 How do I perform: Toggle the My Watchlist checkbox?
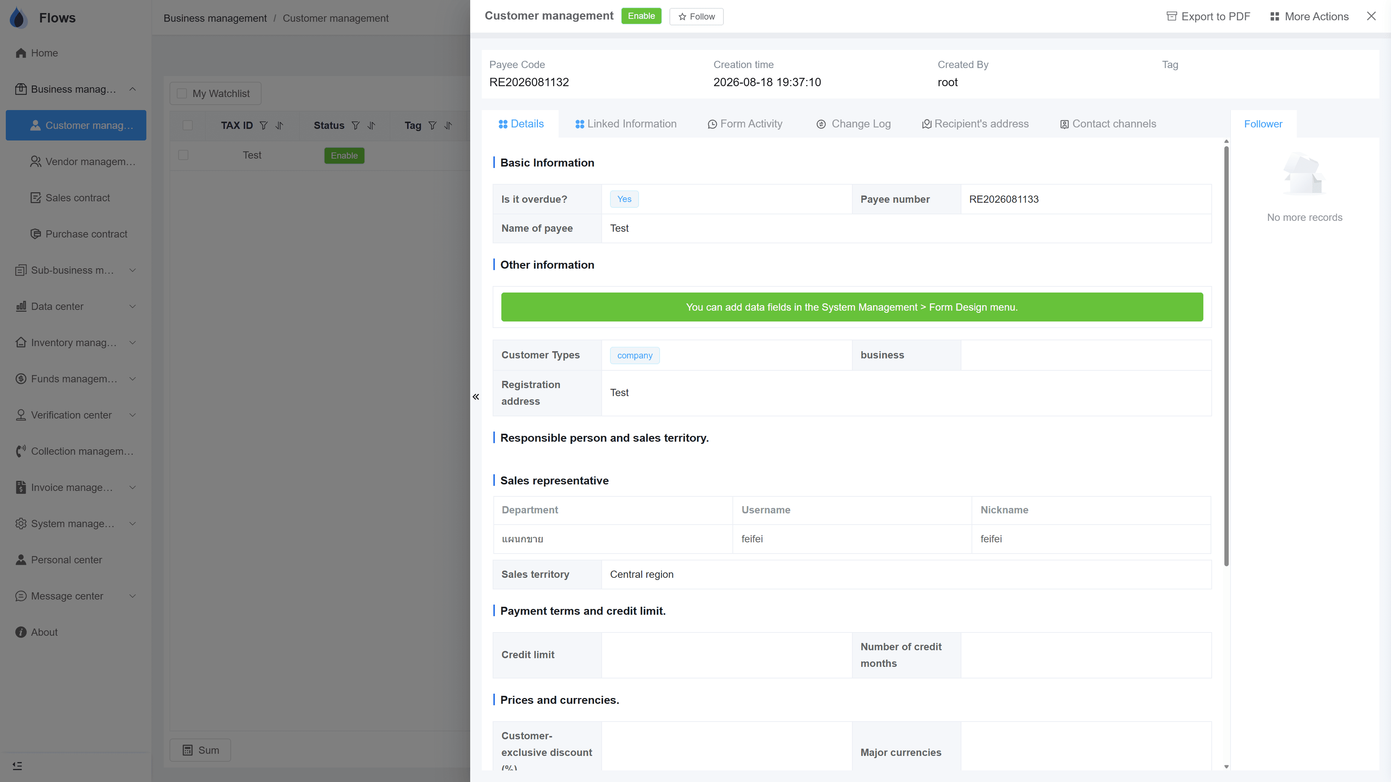pos(182,93)
